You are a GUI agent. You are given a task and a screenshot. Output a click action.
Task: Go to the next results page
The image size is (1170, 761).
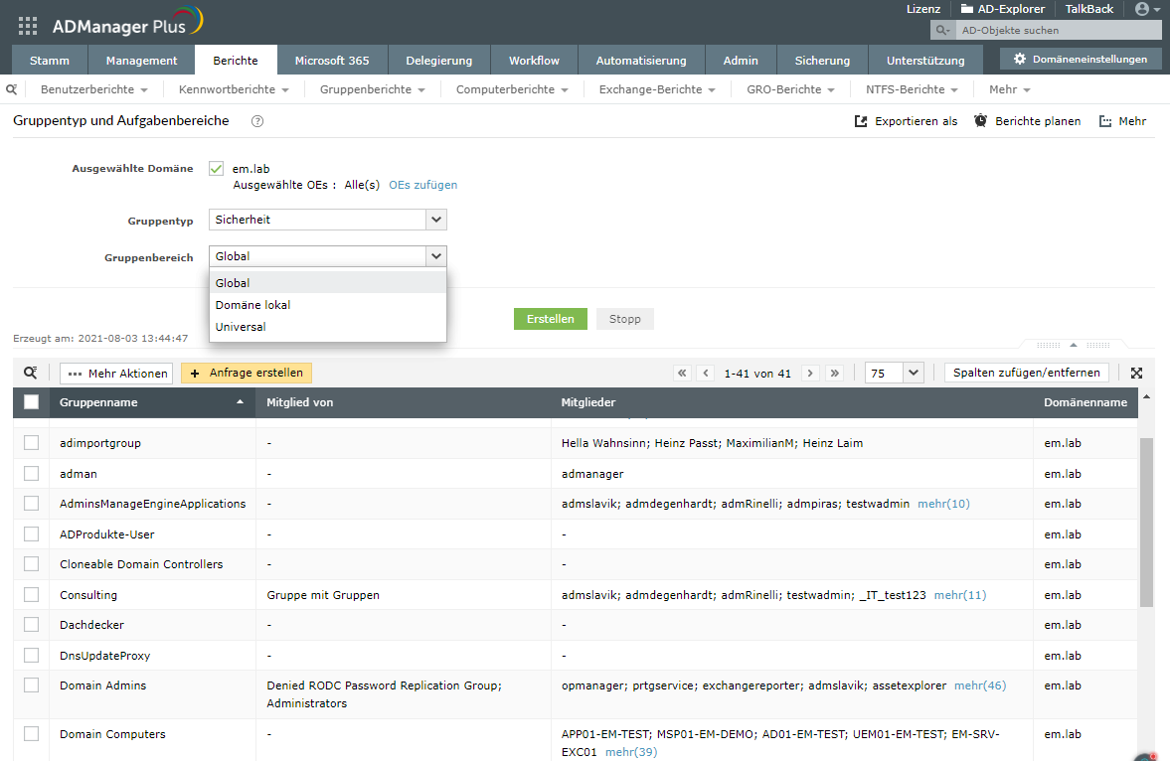810,373
